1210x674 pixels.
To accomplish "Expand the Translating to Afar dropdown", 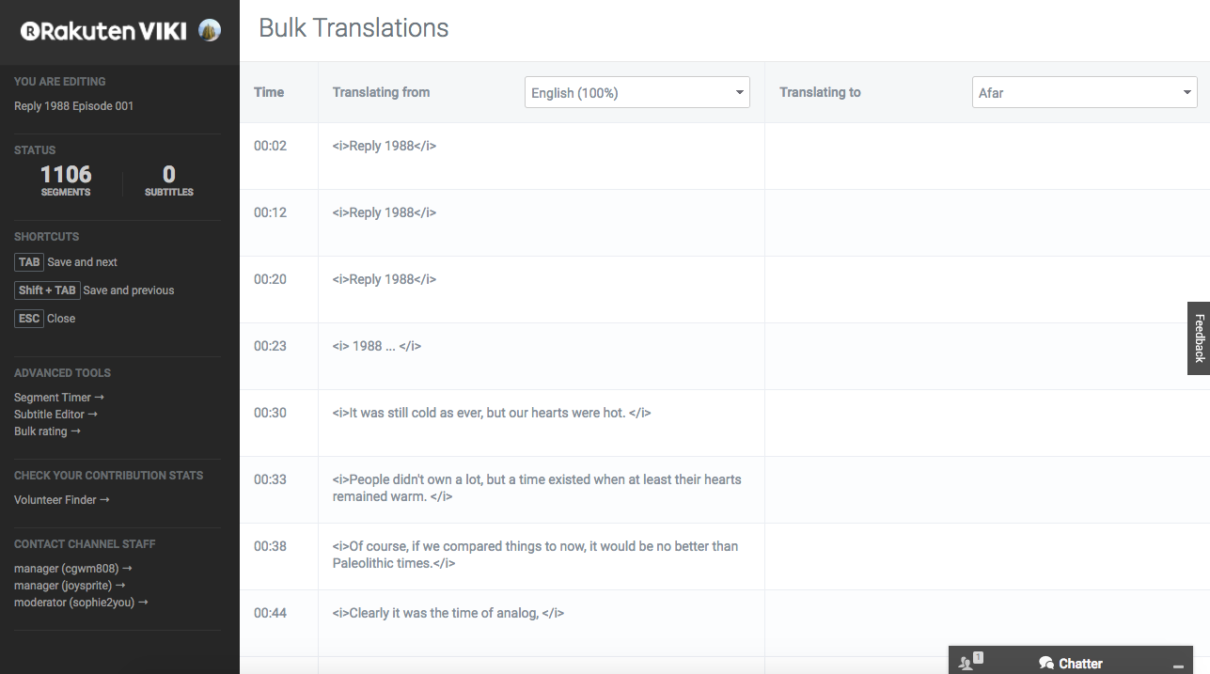I will point(1084,92).
